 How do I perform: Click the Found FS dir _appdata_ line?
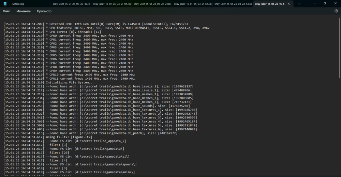[x=64, y=141]
